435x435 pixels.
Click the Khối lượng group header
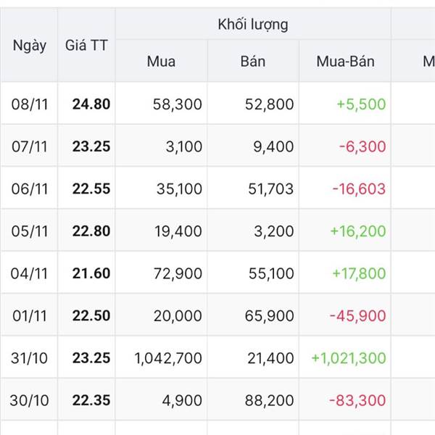point(252,25)
